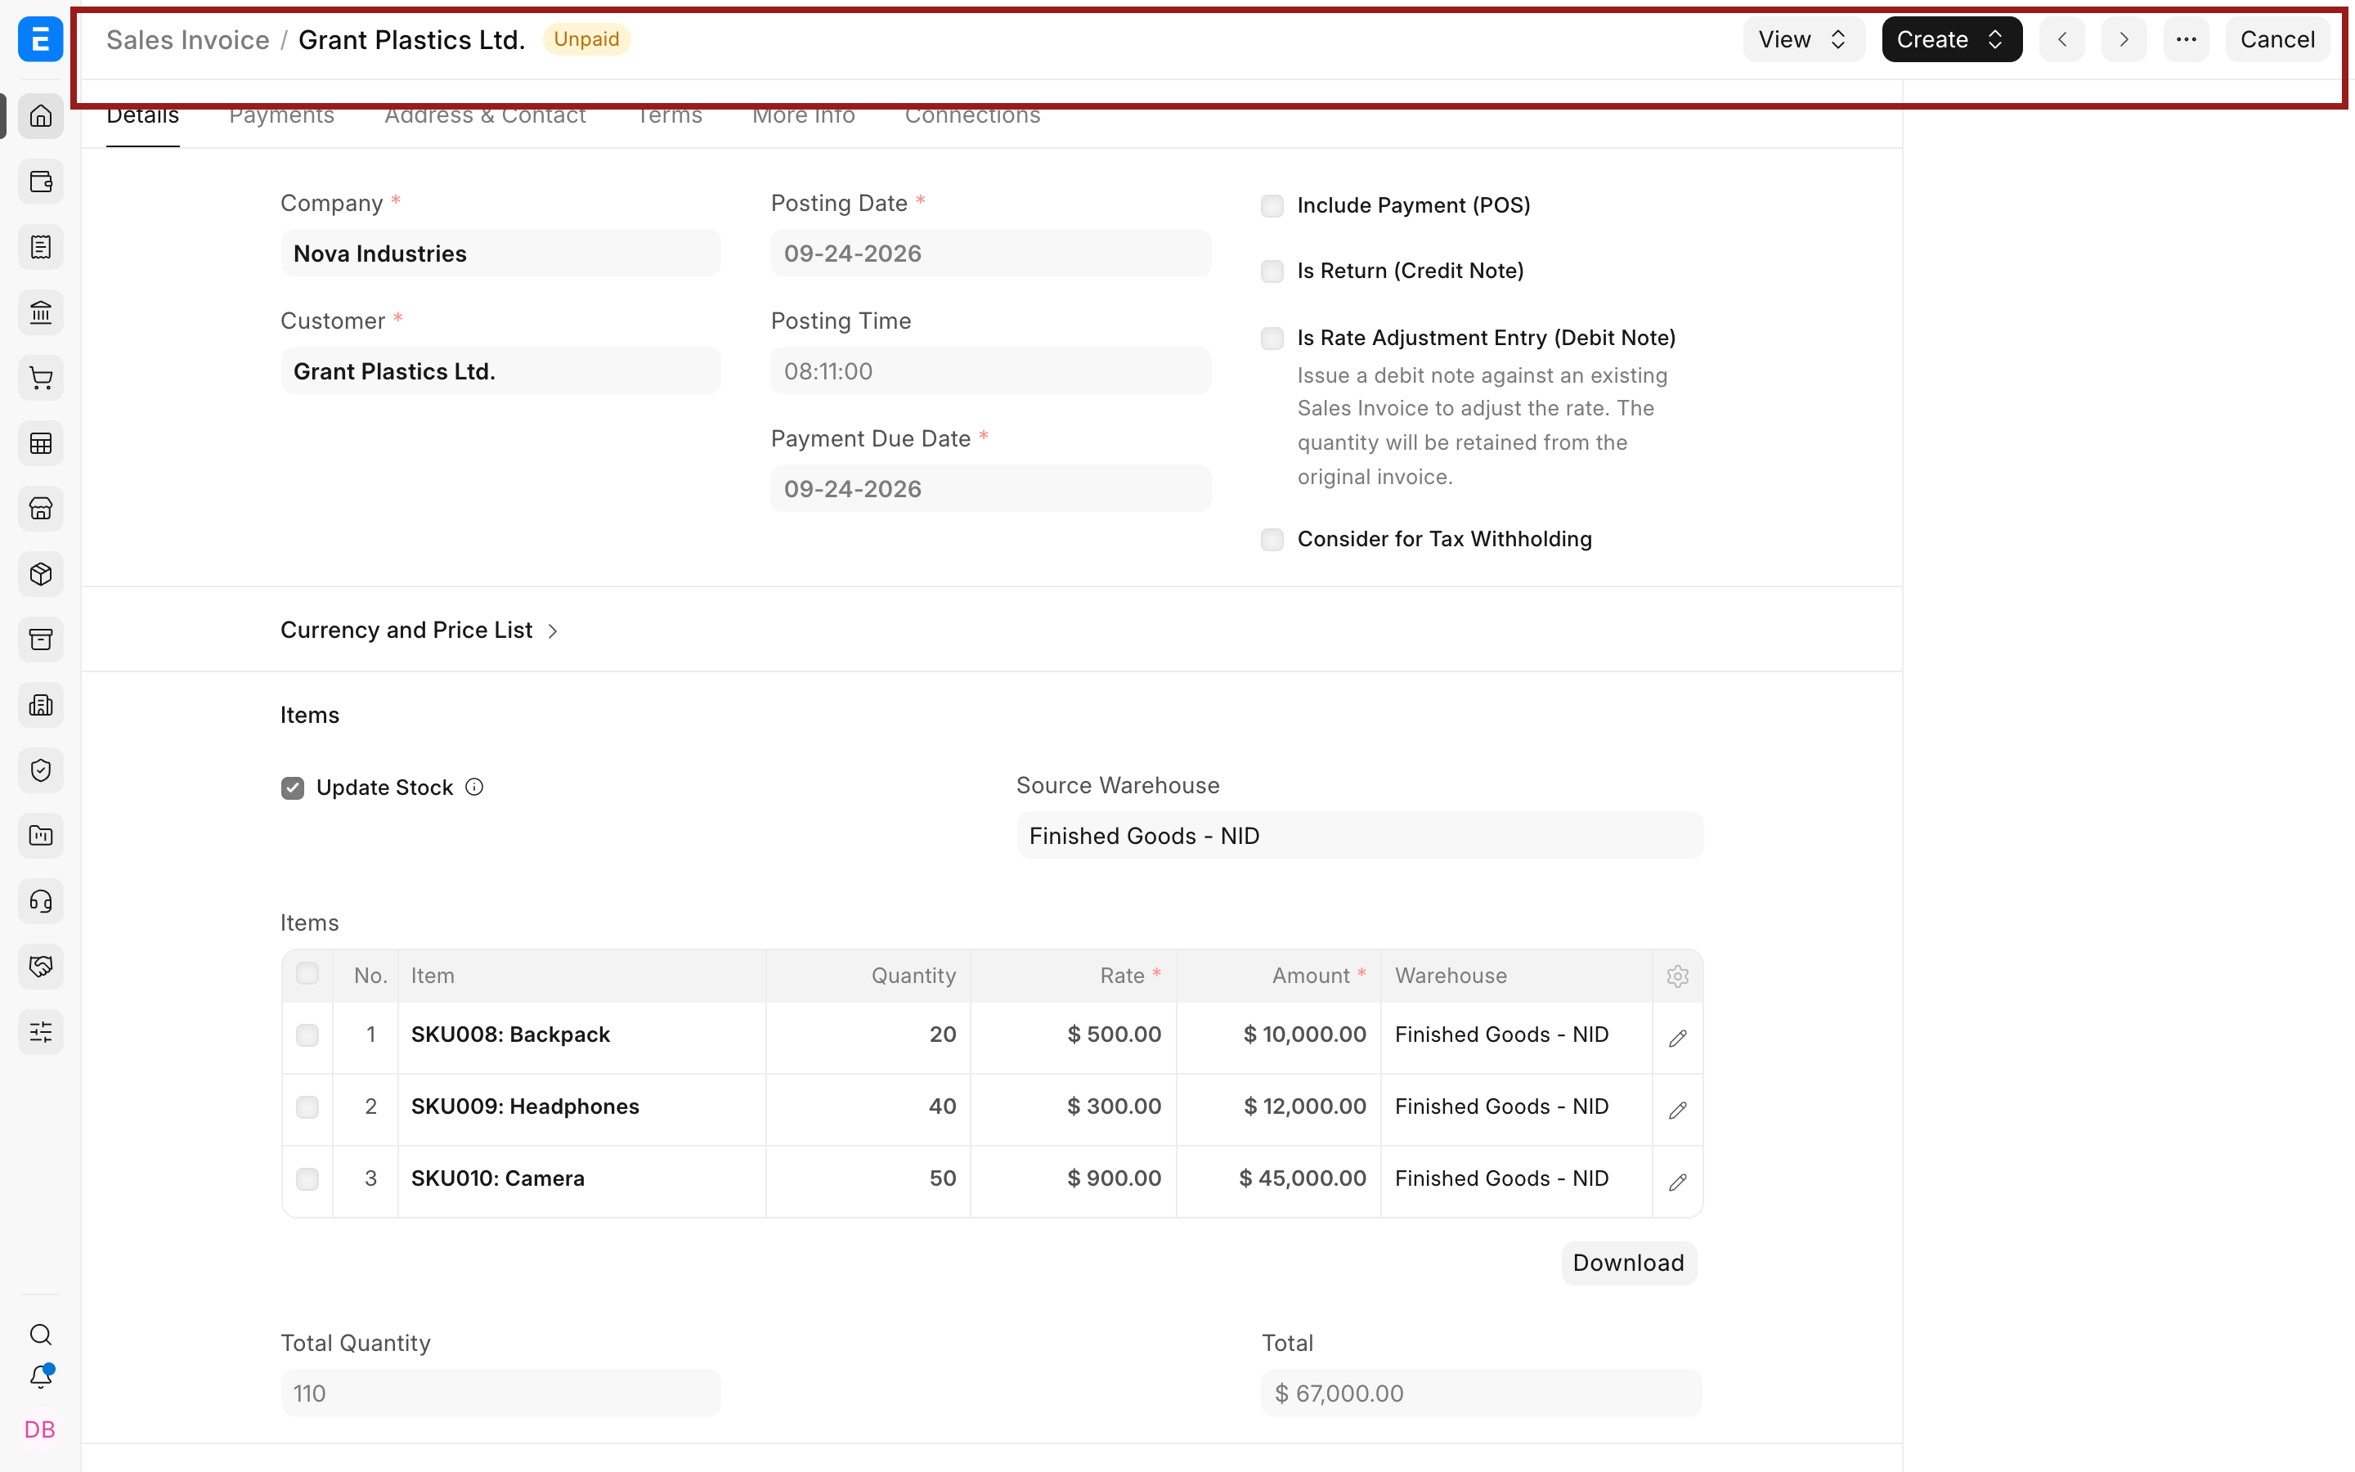Image resolution: width=2355 pixels, height=1472 pixels.
Task: Open the wallet sidebar icon
Action: [x=40, y=181]
